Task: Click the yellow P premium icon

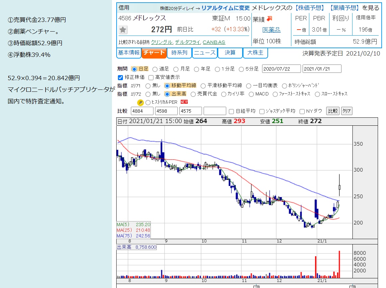Action: (140, 102)
